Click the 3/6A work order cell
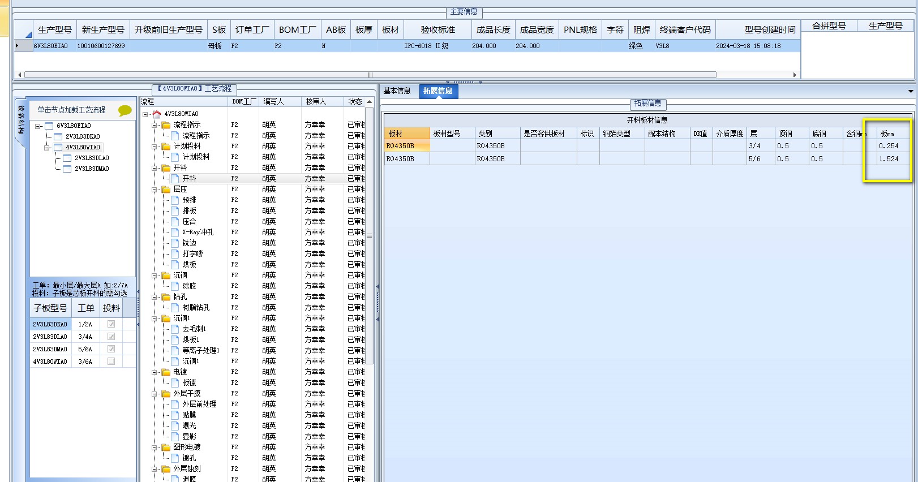Image resolution: width=918 pixels, height=482 pixels. pyautogui.click(x=85, y=361)
